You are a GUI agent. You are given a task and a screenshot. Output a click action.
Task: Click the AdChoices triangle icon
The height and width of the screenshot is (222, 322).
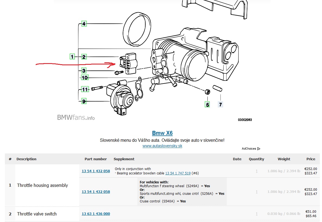point(259,149)
